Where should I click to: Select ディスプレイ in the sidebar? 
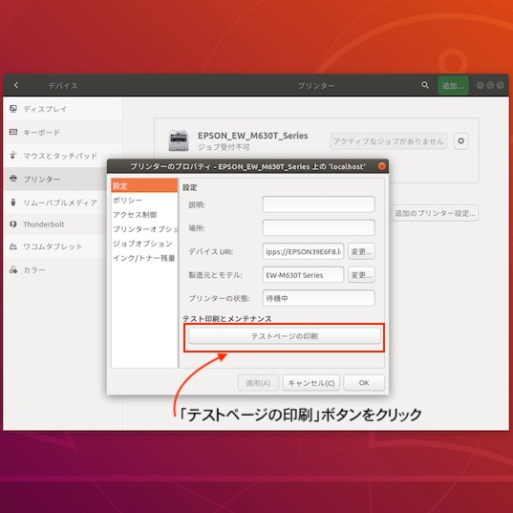point(63,109)
